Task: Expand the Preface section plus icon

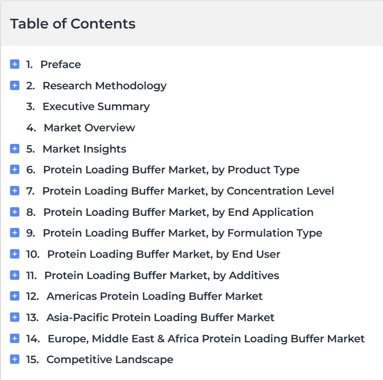Action: click(14, 64)
